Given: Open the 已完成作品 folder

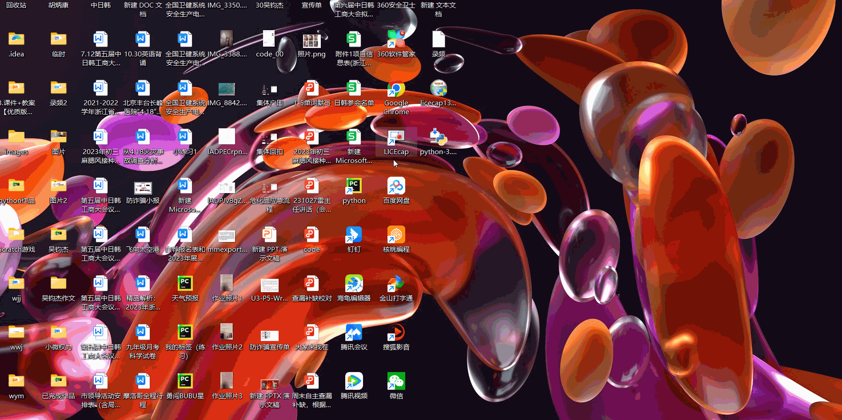Looking at the screenshot, I should point(58,381).
